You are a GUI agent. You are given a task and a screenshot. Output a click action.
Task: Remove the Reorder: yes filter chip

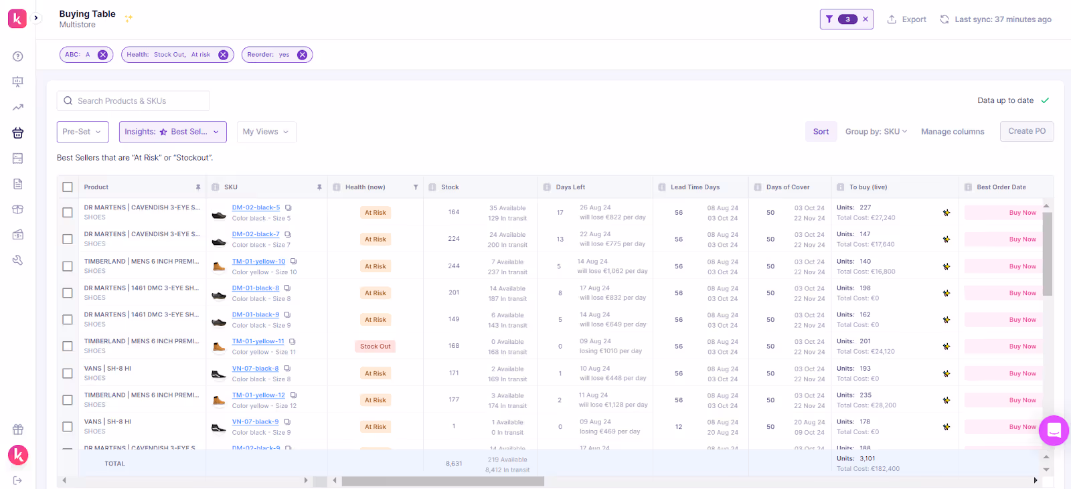point(303,55)
